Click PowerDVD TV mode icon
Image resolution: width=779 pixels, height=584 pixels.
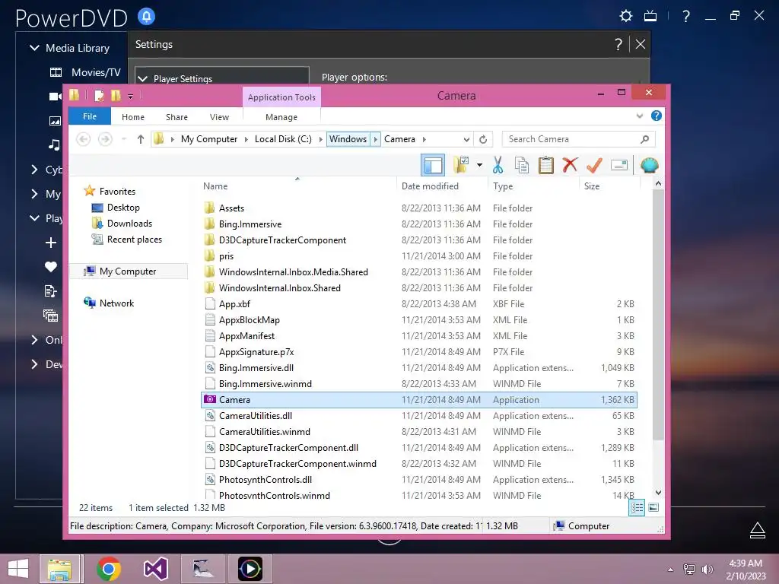[650, 17]
